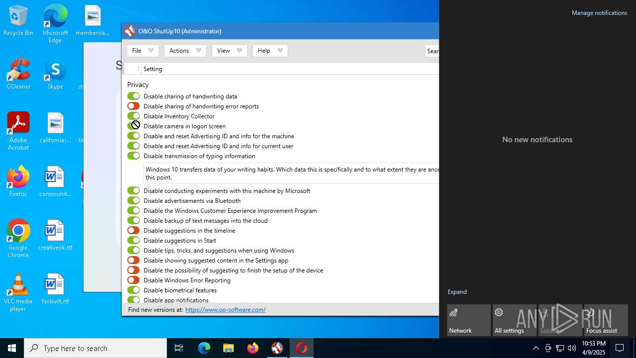
Task: Open Firefox desktop shortcut
Action: (18, 181)
